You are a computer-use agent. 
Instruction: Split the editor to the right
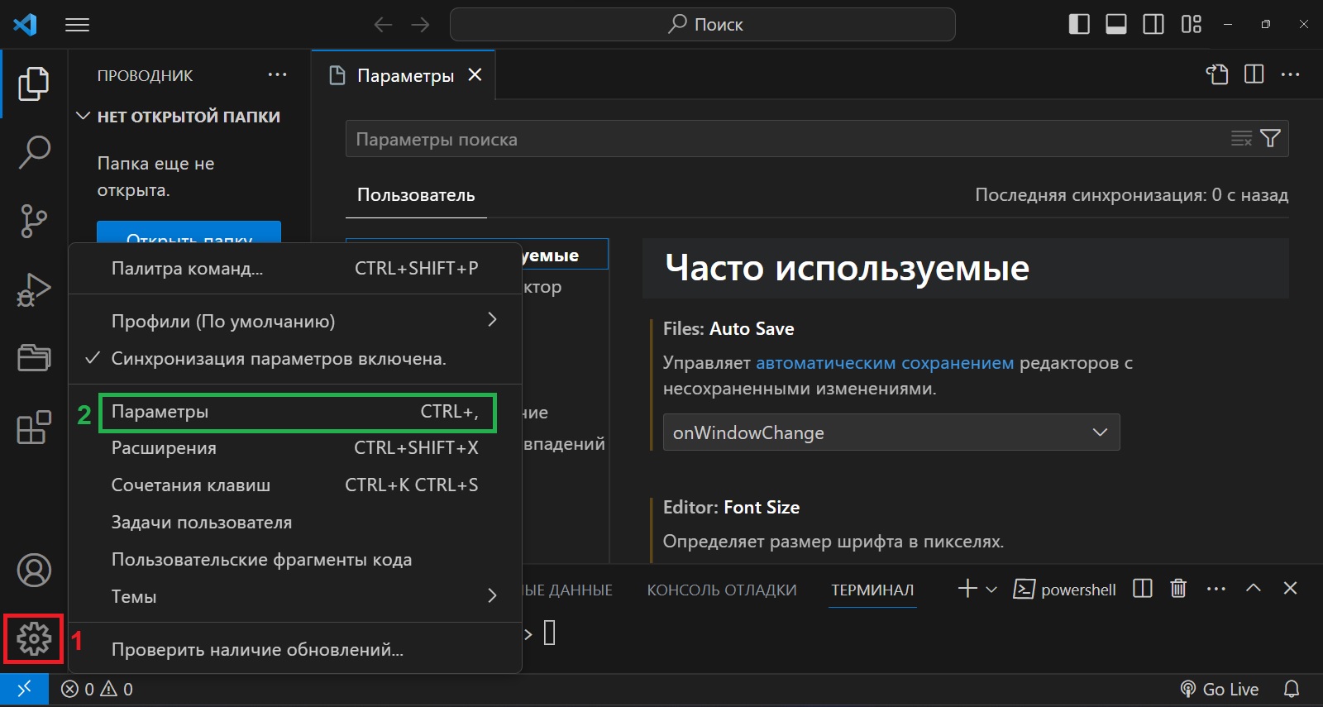[1254, 74]
